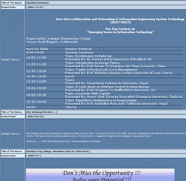Click "Presented By: Prof. Hongnian Yu" line
The height and width of the screenshot is (181, 186).
111,90
